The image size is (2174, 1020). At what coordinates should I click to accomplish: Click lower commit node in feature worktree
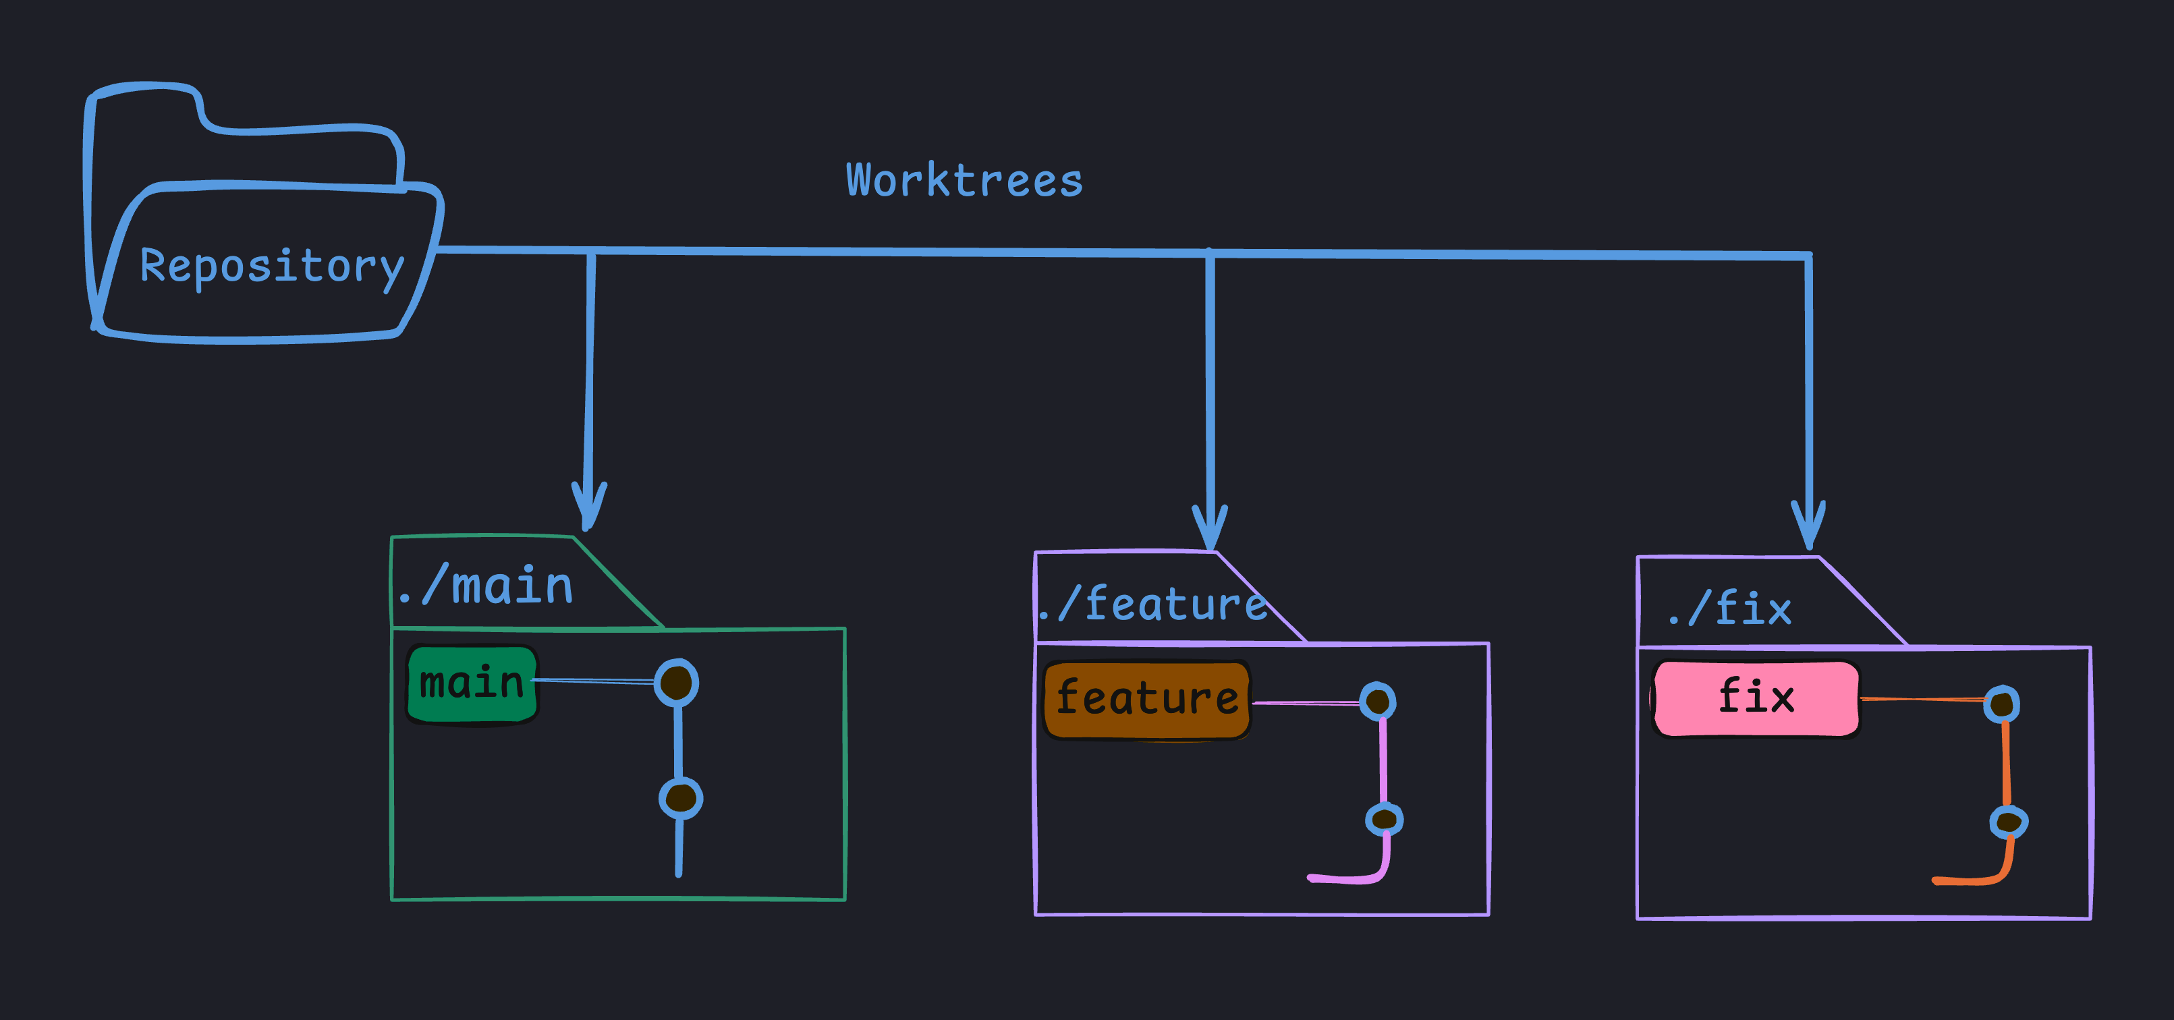pos(1384,818)
